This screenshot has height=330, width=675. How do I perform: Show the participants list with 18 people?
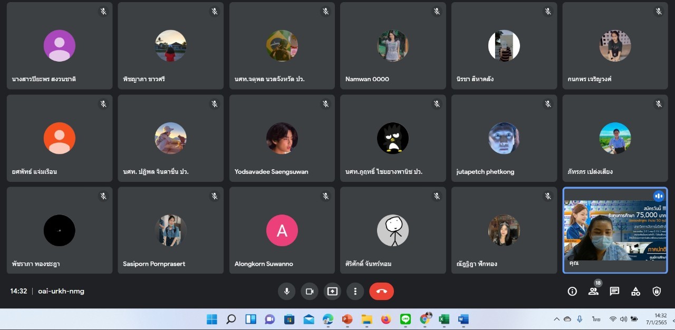(x=593, y=291)
